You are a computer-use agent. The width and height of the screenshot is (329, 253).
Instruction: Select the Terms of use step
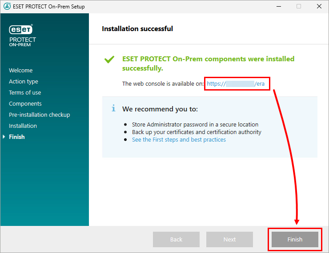click(x=25, y=93)
